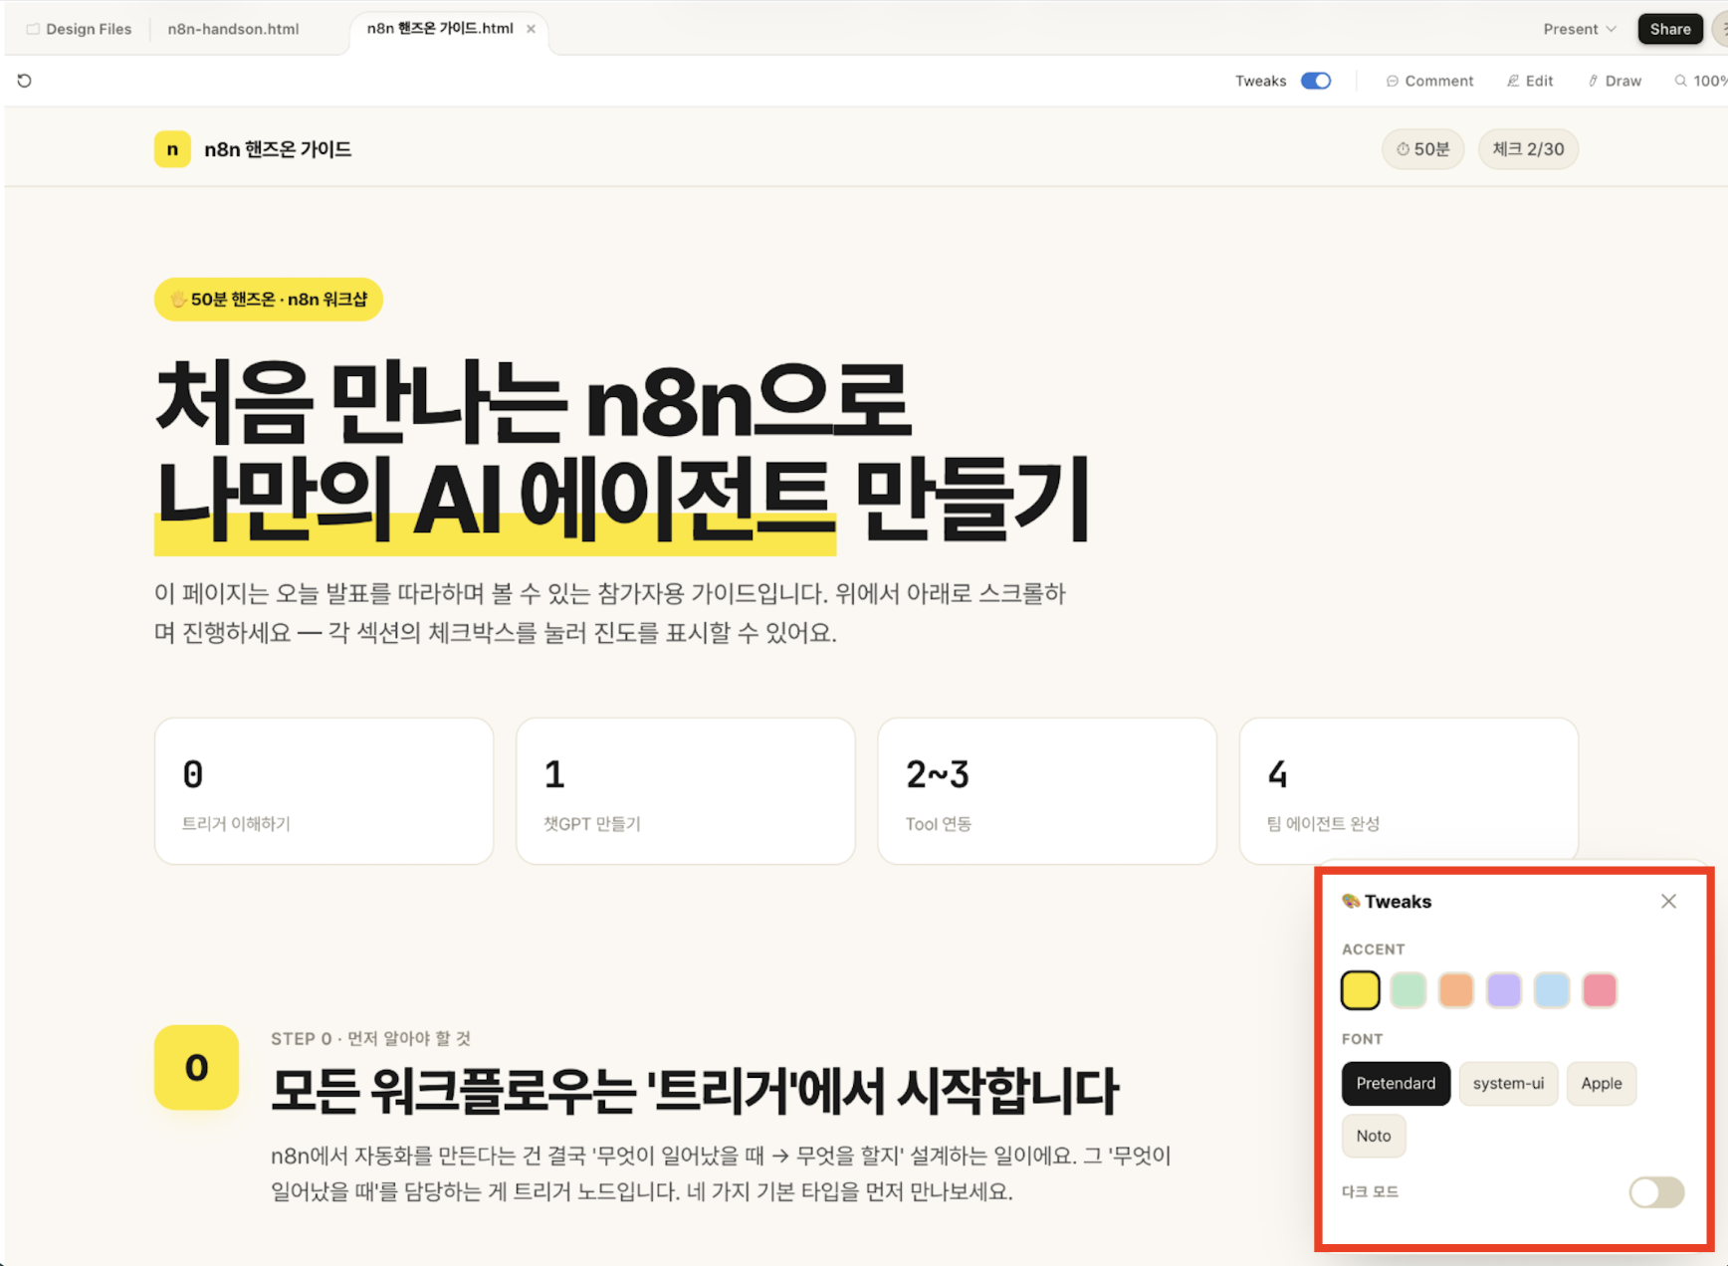Click the yellow step 0 number badge
The width and height of the screenshot is (1728, 1266).
click(x=196, y=1068)
